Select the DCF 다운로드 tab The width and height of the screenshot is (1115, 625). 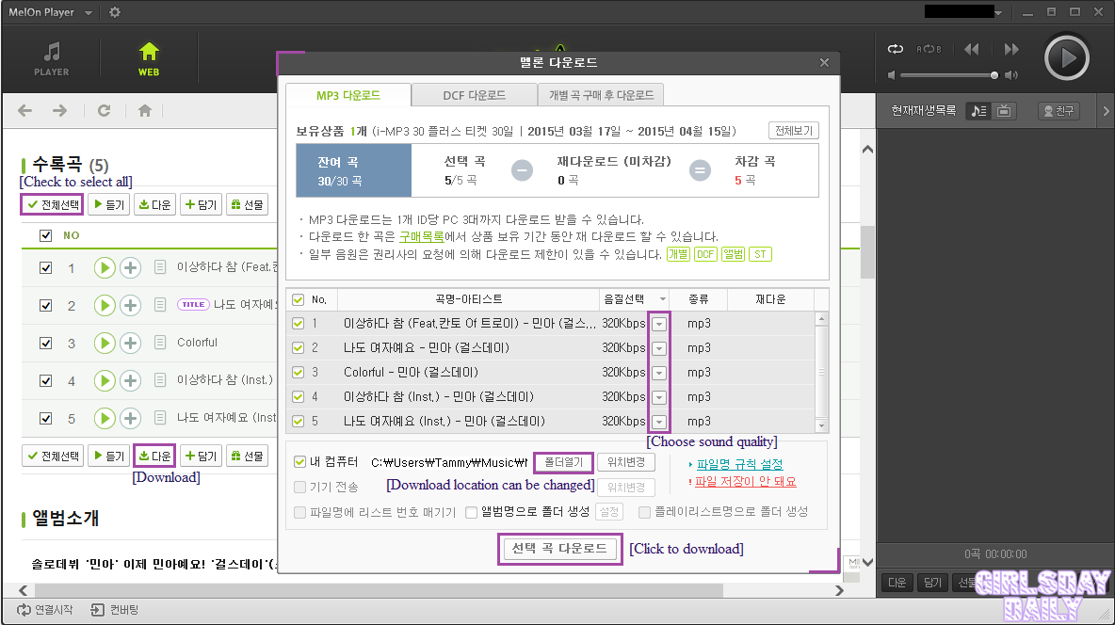tap(475, 95)
